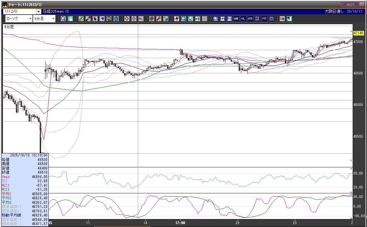Click the eraser tool icon
The height and width of the screenshot is (227, 367).
[x=102, y=19]
